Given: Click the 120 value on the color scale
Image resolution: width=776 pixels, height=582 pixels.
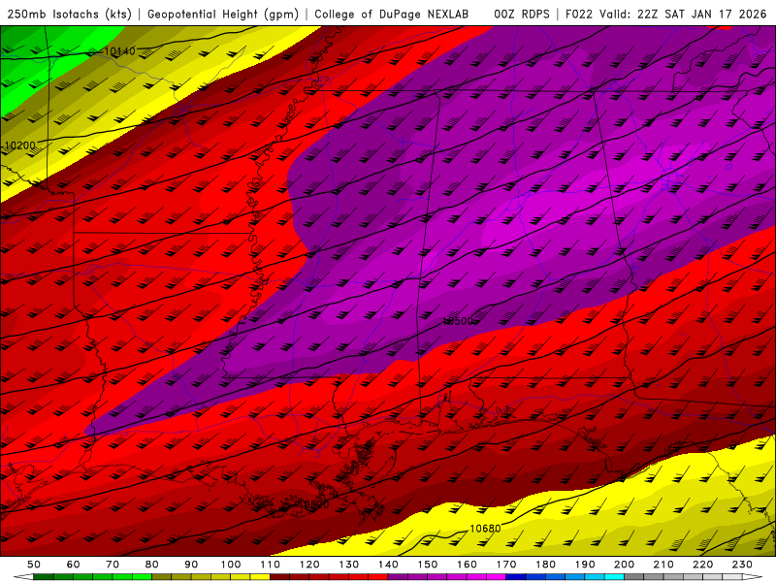Looking at the screenshot, I should 309,565.
